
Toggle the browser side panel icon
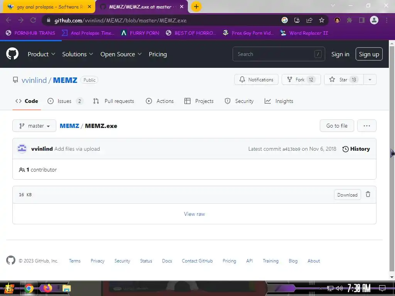coord(362,20)
